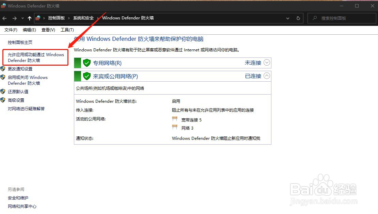378x214 pixels.
Task: Click the 网络 3 network icon
Action: pyautogui.click(x=175, y=127)
